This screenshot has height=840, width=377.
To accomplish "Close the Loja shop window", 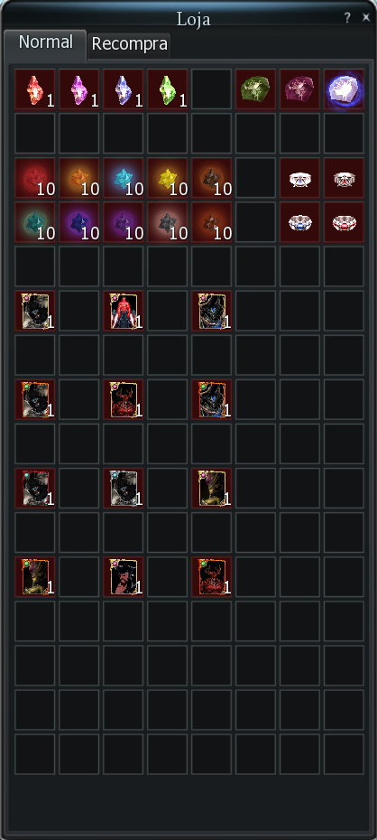I will [x=366, y=18].
